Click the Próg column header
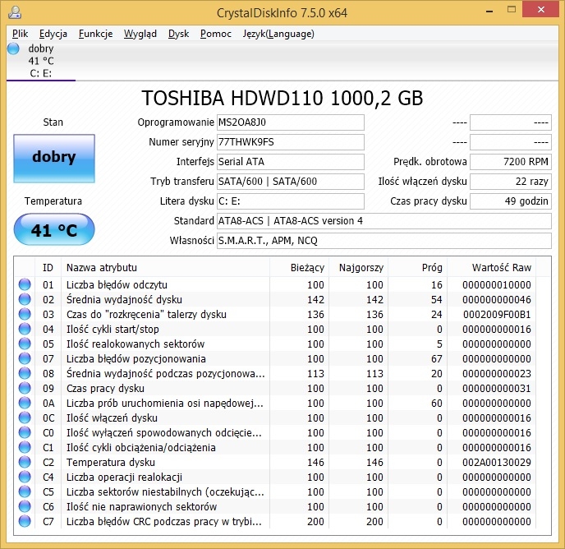565x549 pixels. pos(418,267)
